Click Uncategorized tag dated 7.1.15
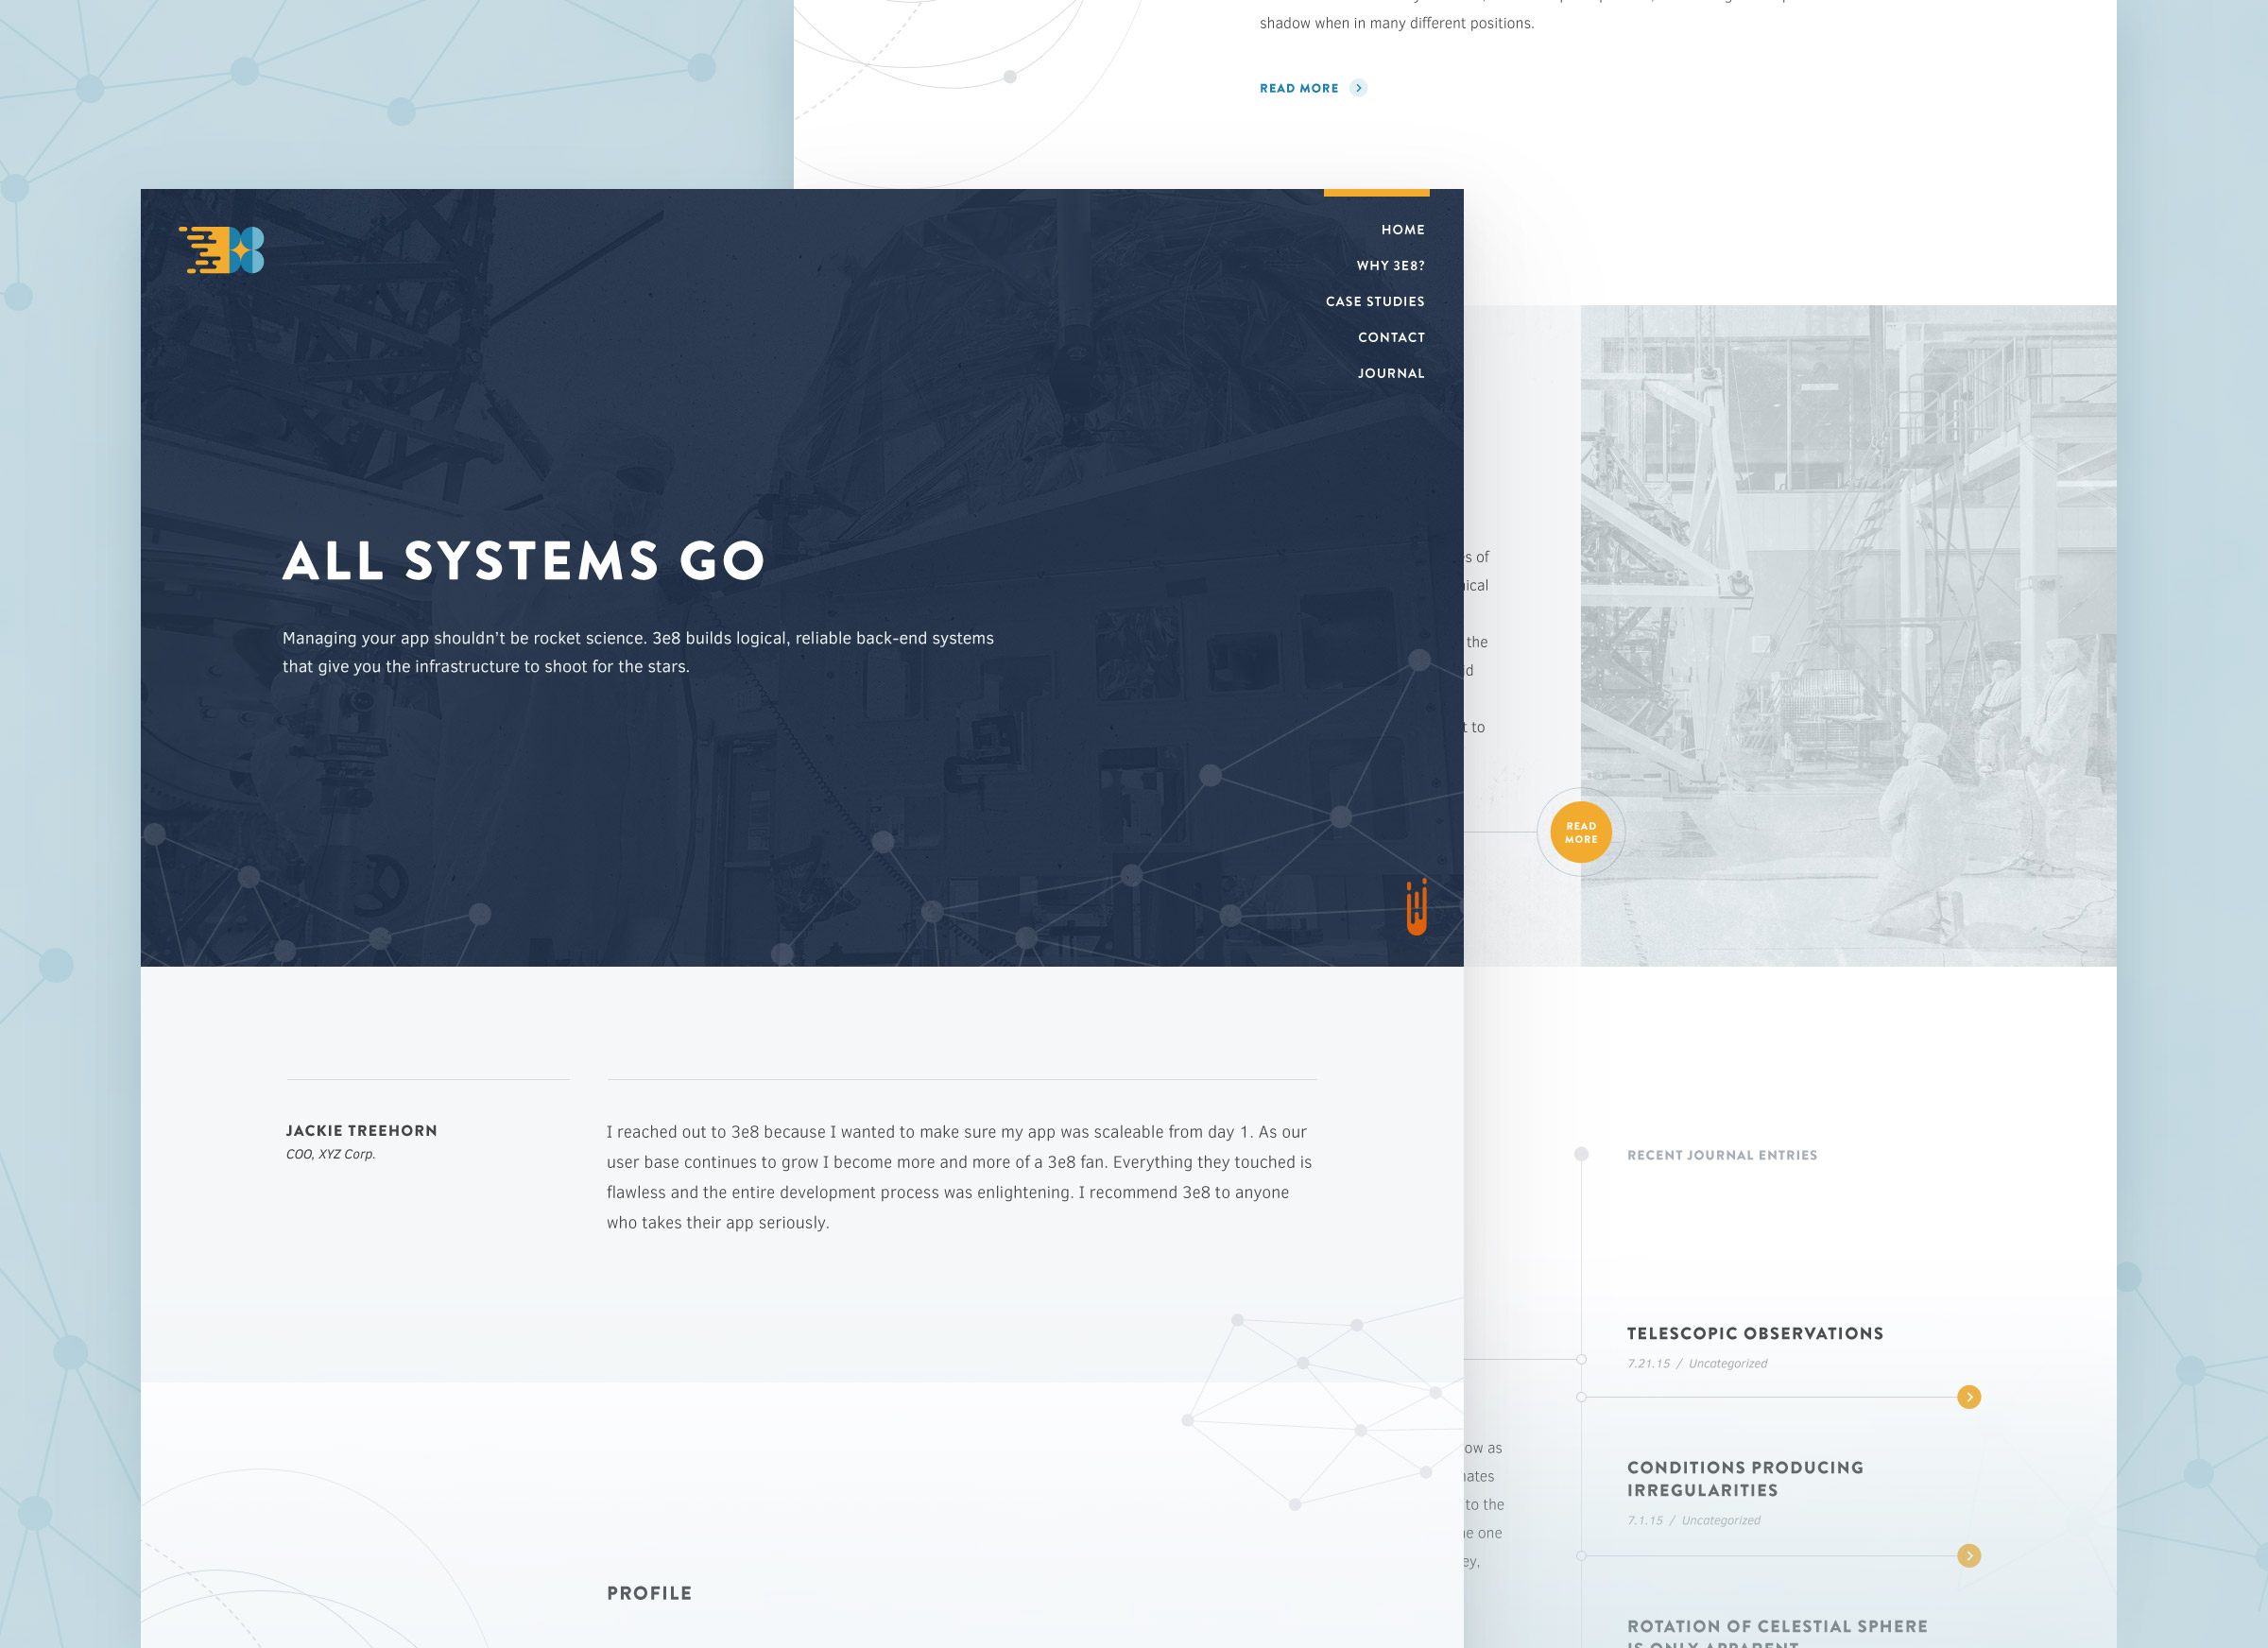The width and height of the screenshot is (2268, 1648). 1720,1521
